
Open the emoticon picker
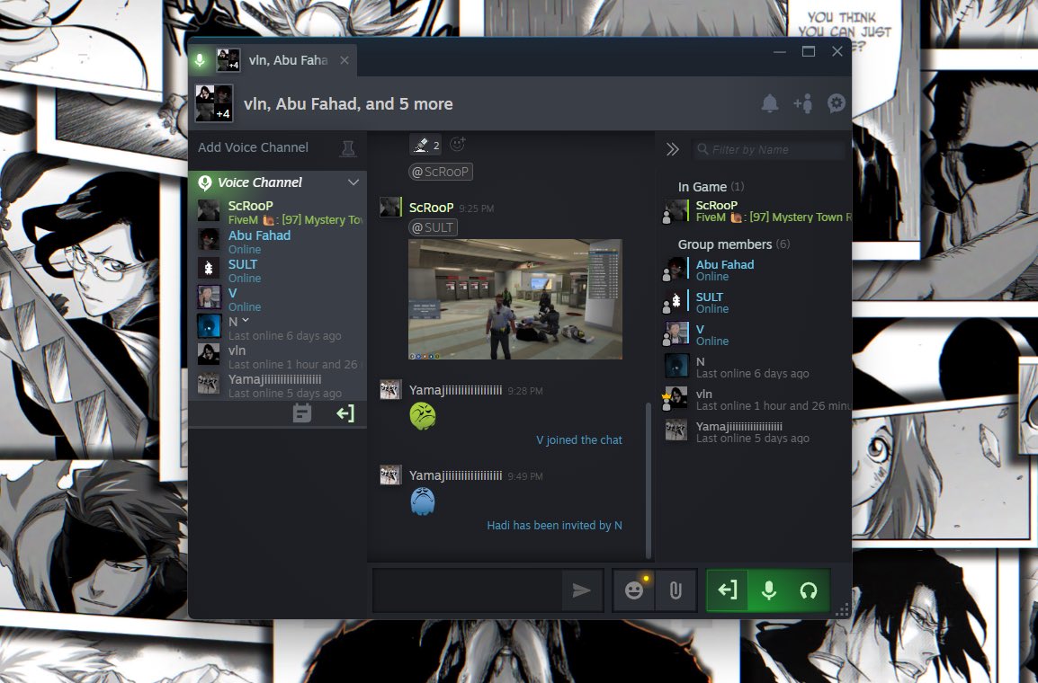click(x=634, y=590)
